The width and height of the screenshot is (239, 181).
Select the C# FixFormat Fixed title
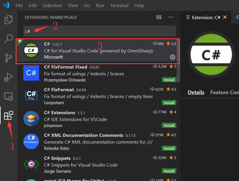66,67
